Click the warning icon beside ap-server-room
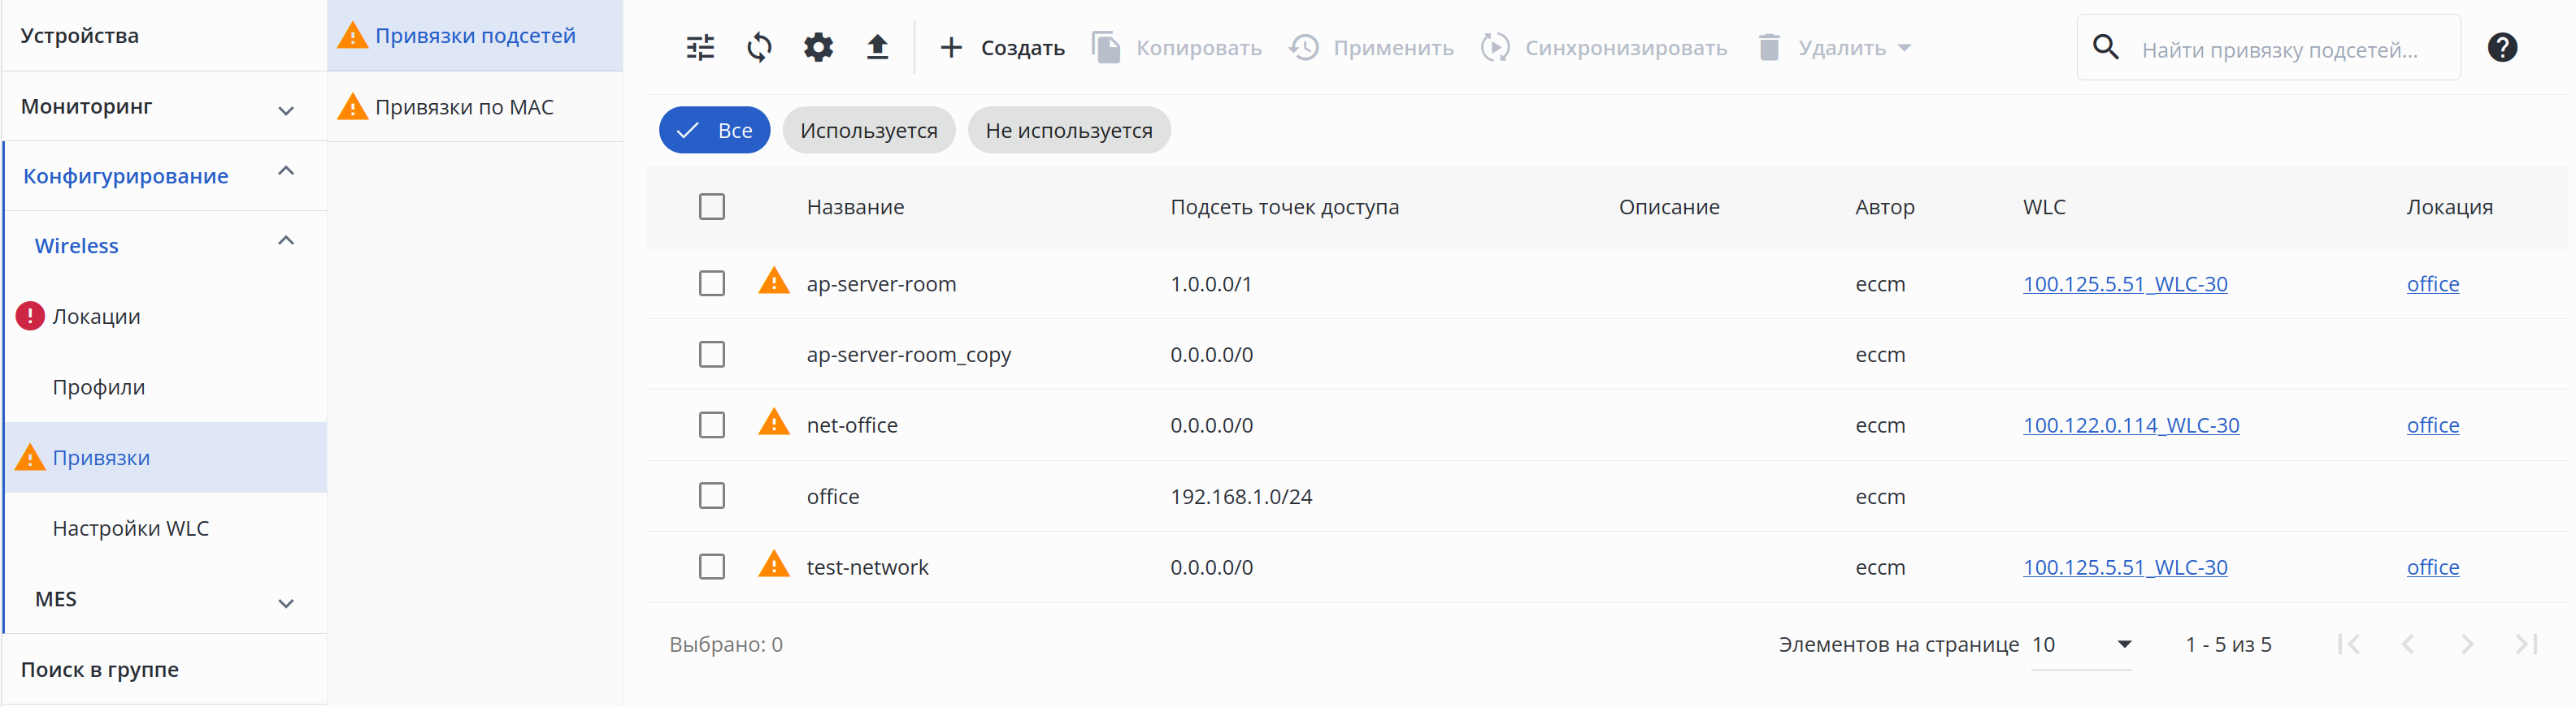 773,282
